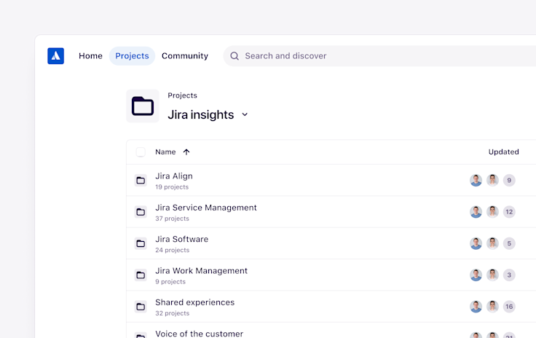Click the 16 more members badge
This screenshot has height=338, width=536.
click(509, 307)
